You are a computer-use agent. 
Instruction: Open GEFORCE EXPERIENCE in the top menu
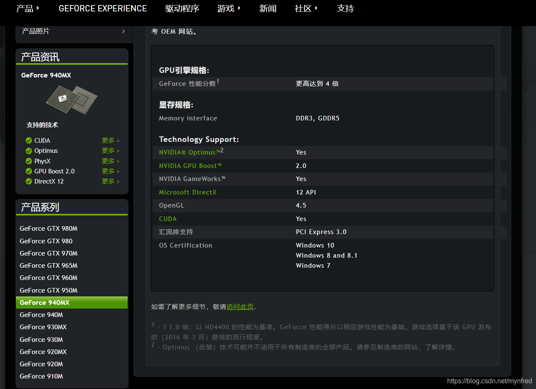tap(103, 8)
